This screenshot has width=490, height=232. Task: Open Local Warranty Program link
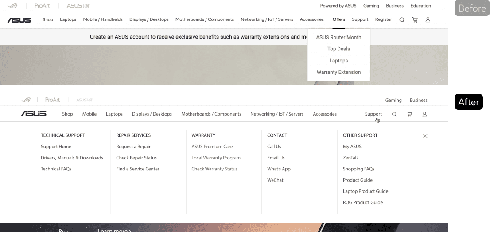216,158
